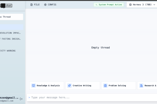Click the file document icon

31,5
